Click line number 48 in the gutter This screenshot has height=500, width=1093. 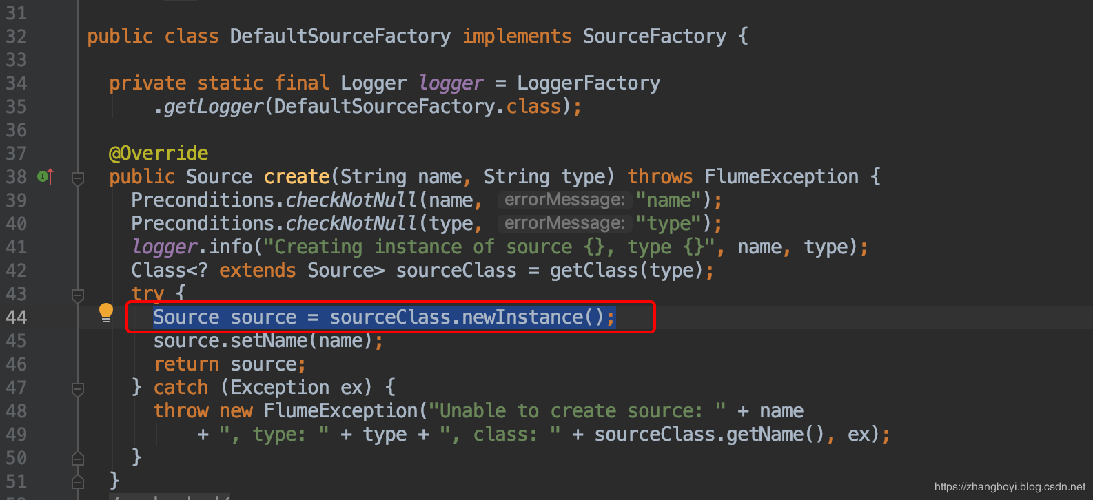(x=17, y=411)
